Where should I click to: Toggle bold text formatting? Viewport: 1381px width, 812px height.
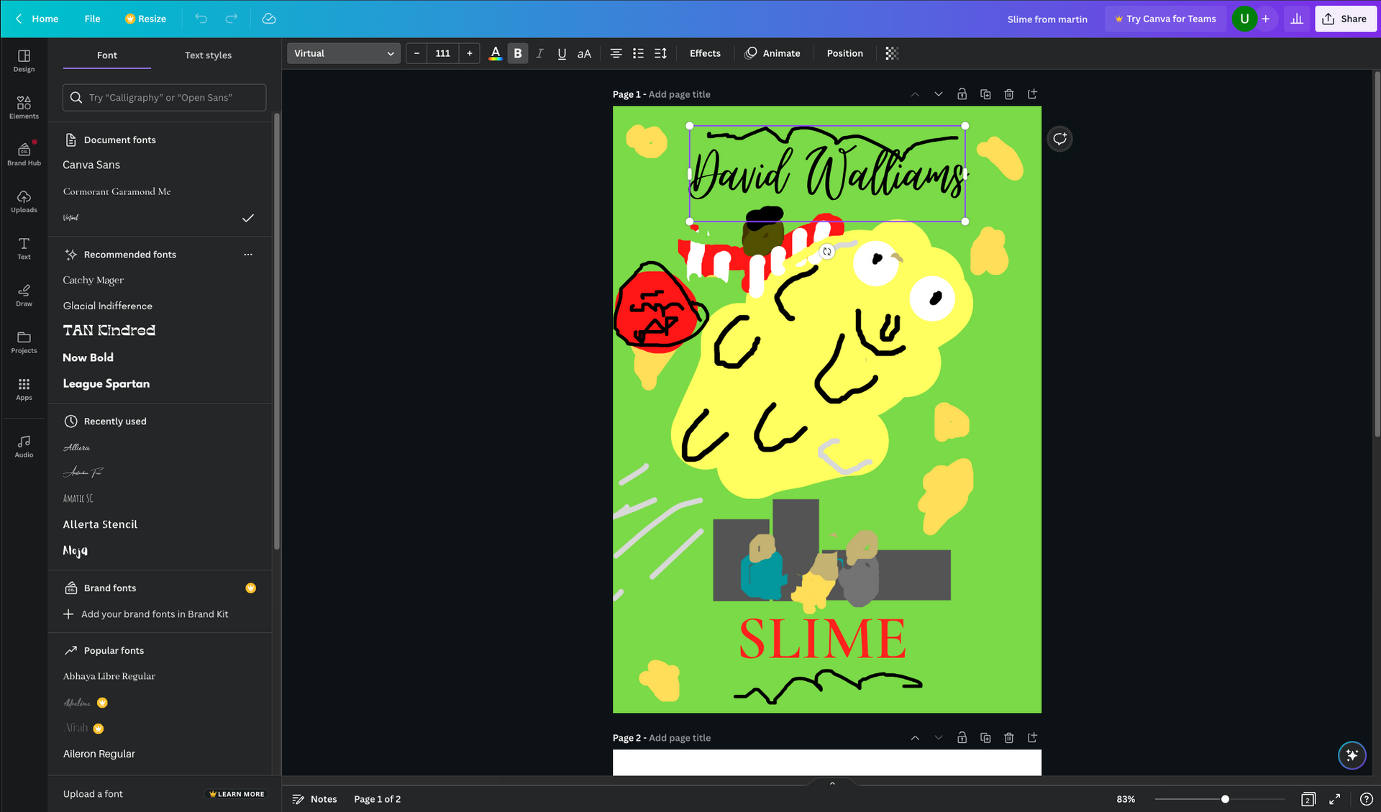pyautogui.click(x=517, y=53)
